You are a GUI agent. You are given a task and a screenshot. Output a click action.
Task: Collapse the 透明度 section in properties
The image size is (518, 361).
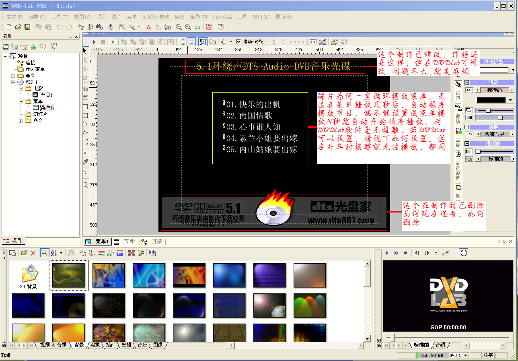pyautogui.click(x=467, y=143)
